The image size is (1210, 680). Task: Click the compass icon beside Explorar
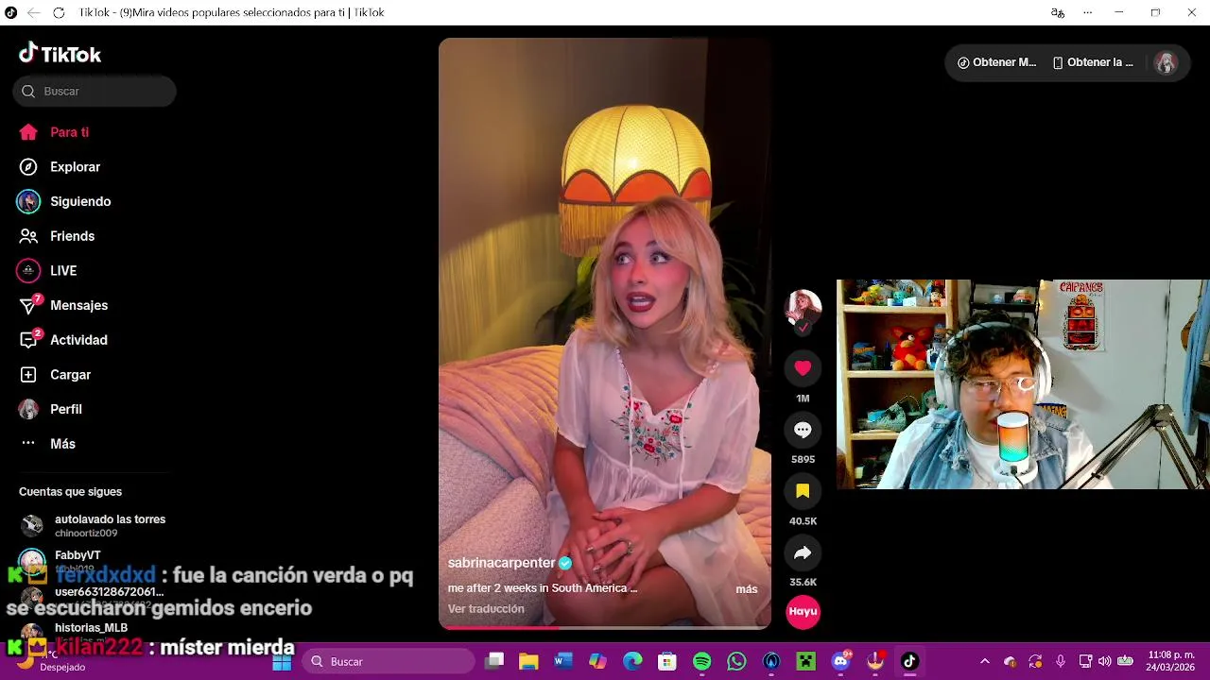click(x=29, y=167)
